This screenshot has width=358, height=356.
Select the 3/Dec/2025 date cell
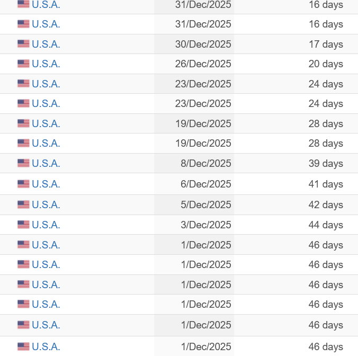point(205,225)
